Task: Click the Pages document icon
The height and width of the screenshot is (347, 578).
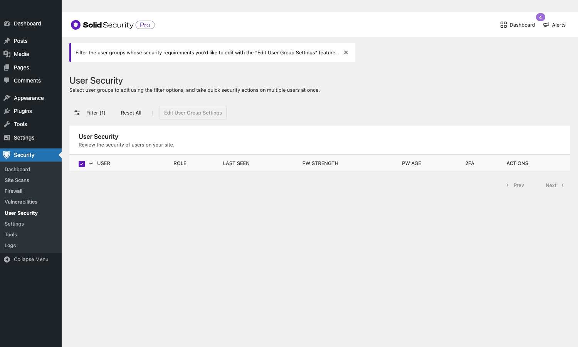Action: [x=7, y=67]
